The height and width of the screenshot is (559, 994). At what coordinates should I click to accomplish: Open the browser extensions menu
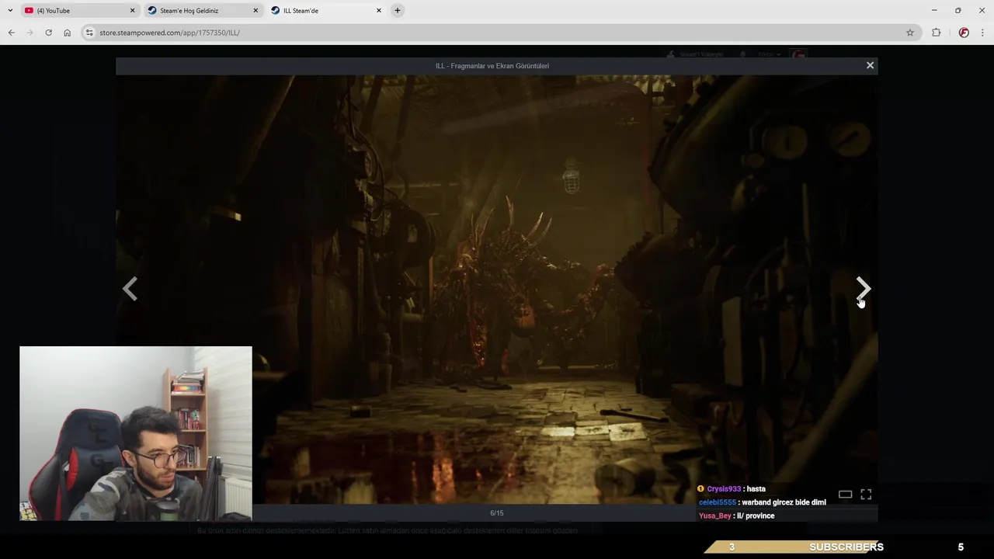(936, 33)
